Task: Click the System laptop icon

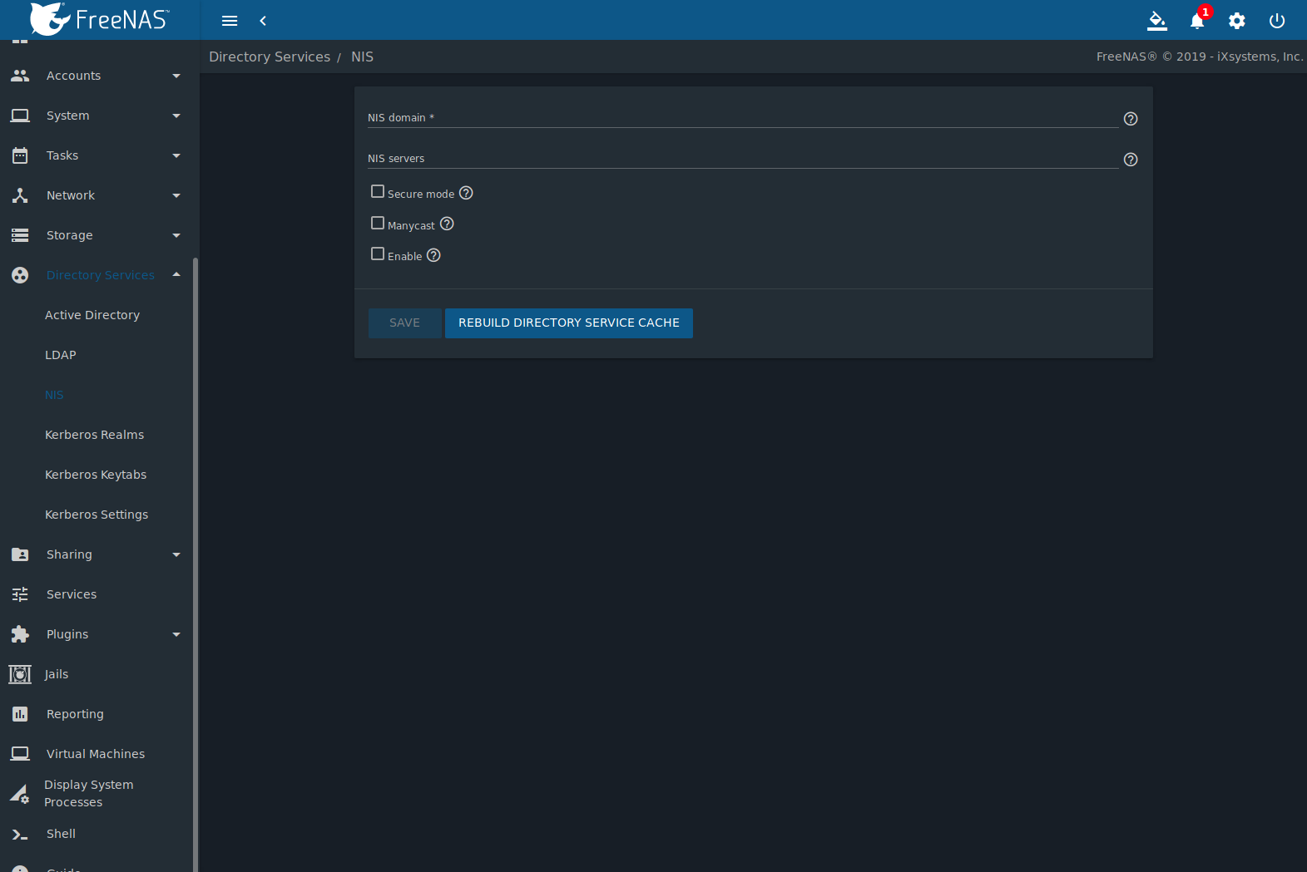Action: (x=20, y=116)
